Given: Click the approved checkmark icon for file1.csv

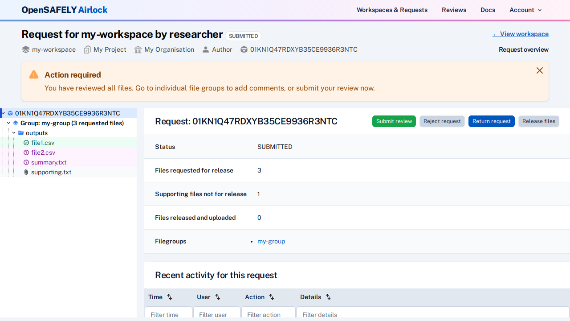Looking at the screenshot, I should point(26,143).
